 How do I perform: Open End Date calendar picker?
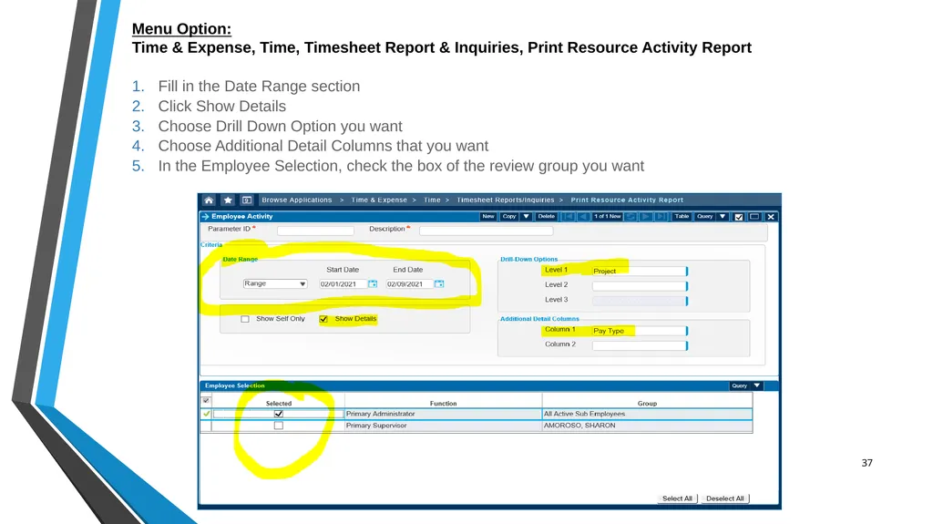tap(439, 284)
